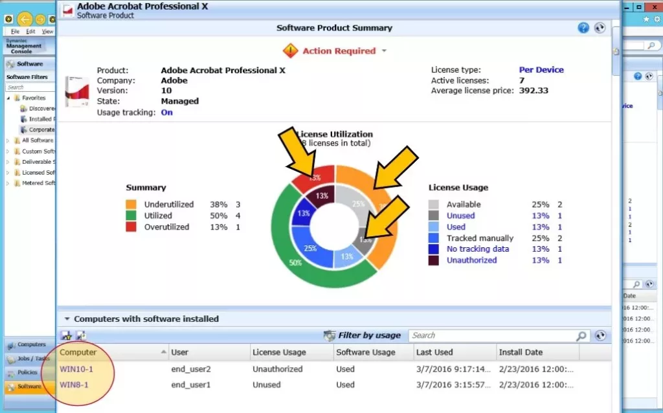Click the Software header icon in sidebar
This screenshot has height=413, width=663.
(x=10, y=64)
